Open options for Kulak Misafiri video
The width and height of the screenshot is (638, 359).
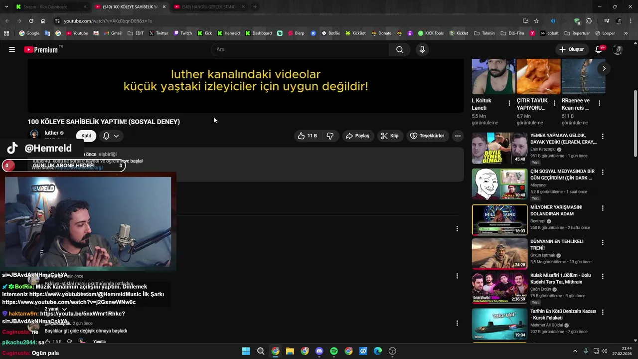click(603, 277)
